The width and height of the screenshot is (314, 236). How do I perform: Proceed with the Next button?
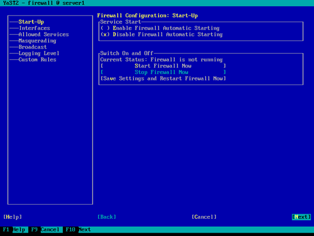pos(301,217)
